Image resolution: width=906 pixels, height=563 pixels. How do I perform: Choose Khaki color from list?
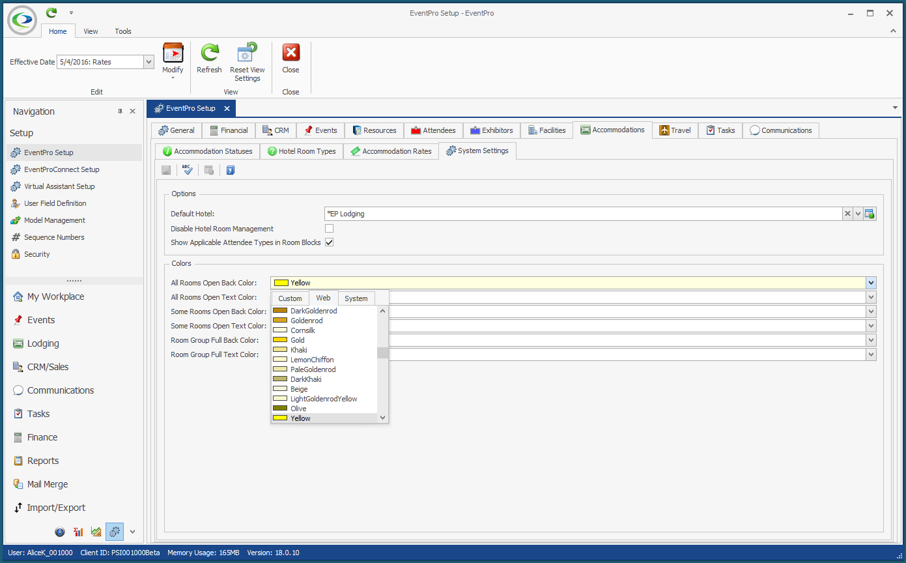[324, 350]
